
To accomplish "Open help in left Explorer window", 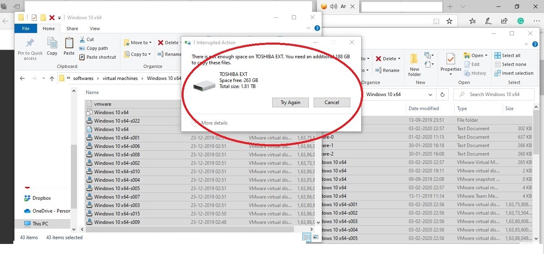I will 317,28.
